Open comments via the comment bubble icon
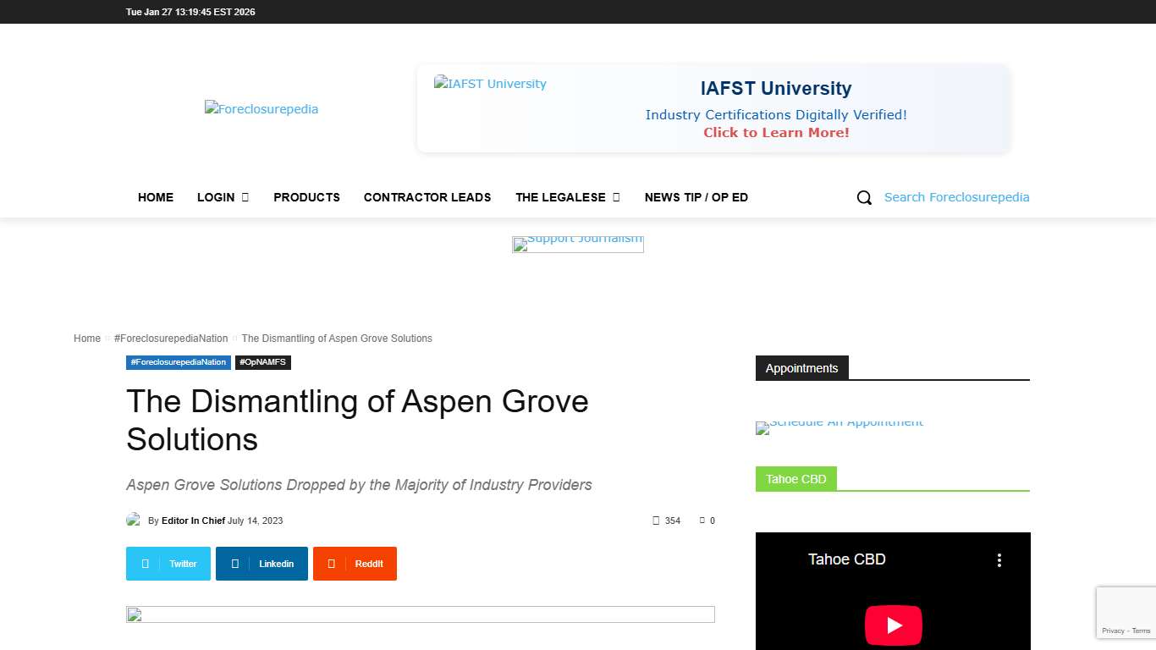Screen dimensions: 1156x650 point(702,521)
